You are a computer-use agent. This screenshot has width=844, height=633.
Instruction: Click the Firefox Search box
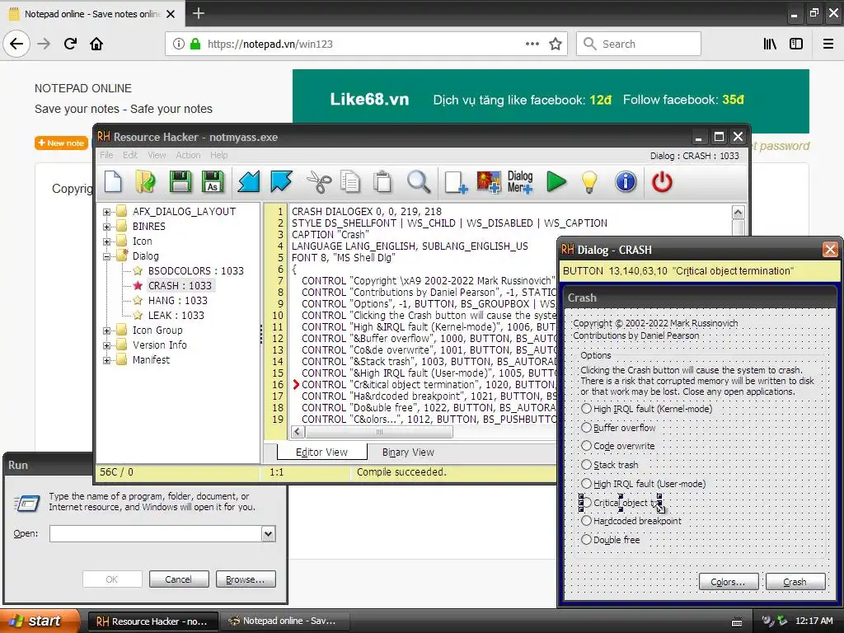pos(639,44)
